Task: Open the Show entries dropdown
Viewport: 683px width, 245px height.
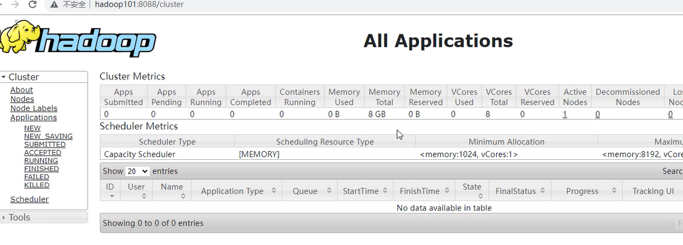Action: coord(137,171)
